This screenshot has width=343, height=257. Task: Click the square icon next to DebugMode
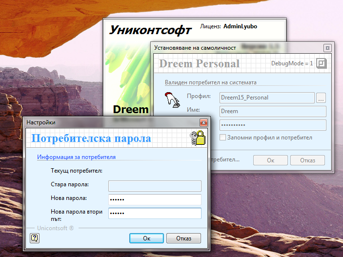pos(322,64)
